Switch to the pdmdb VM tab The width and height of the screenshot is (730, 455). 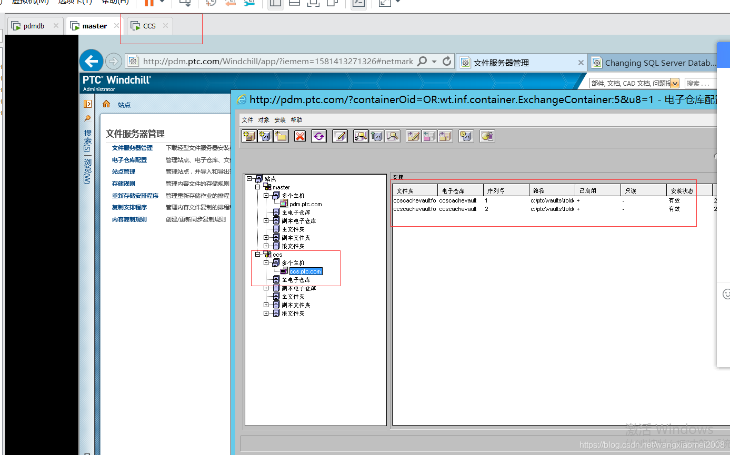35,26
